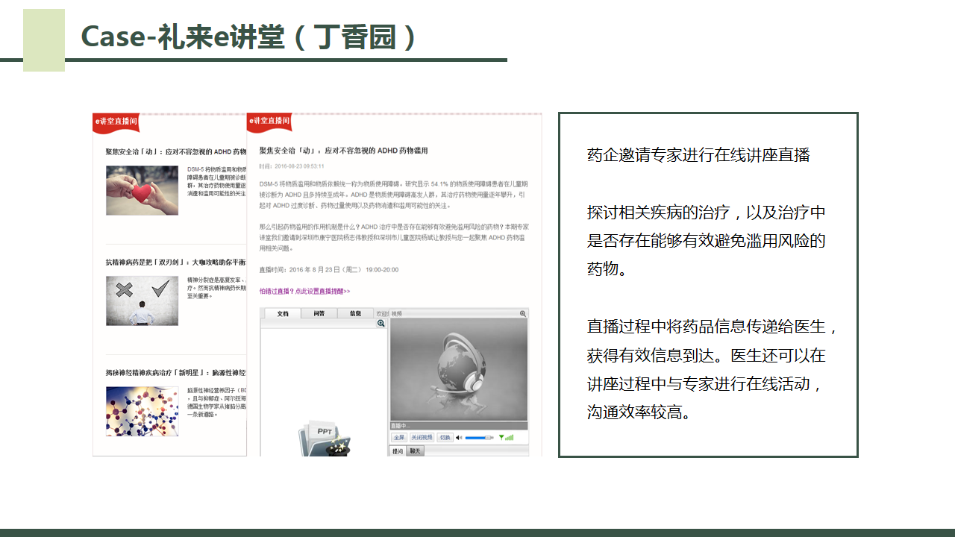Select the 信息 tab
This screenshot has width=955, height=537.
355,314
